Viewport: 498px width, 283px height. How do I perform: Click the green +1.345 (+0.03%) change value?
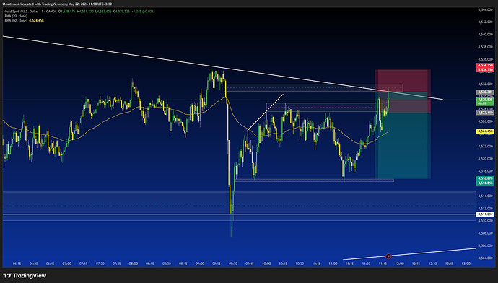click(143, 12)
